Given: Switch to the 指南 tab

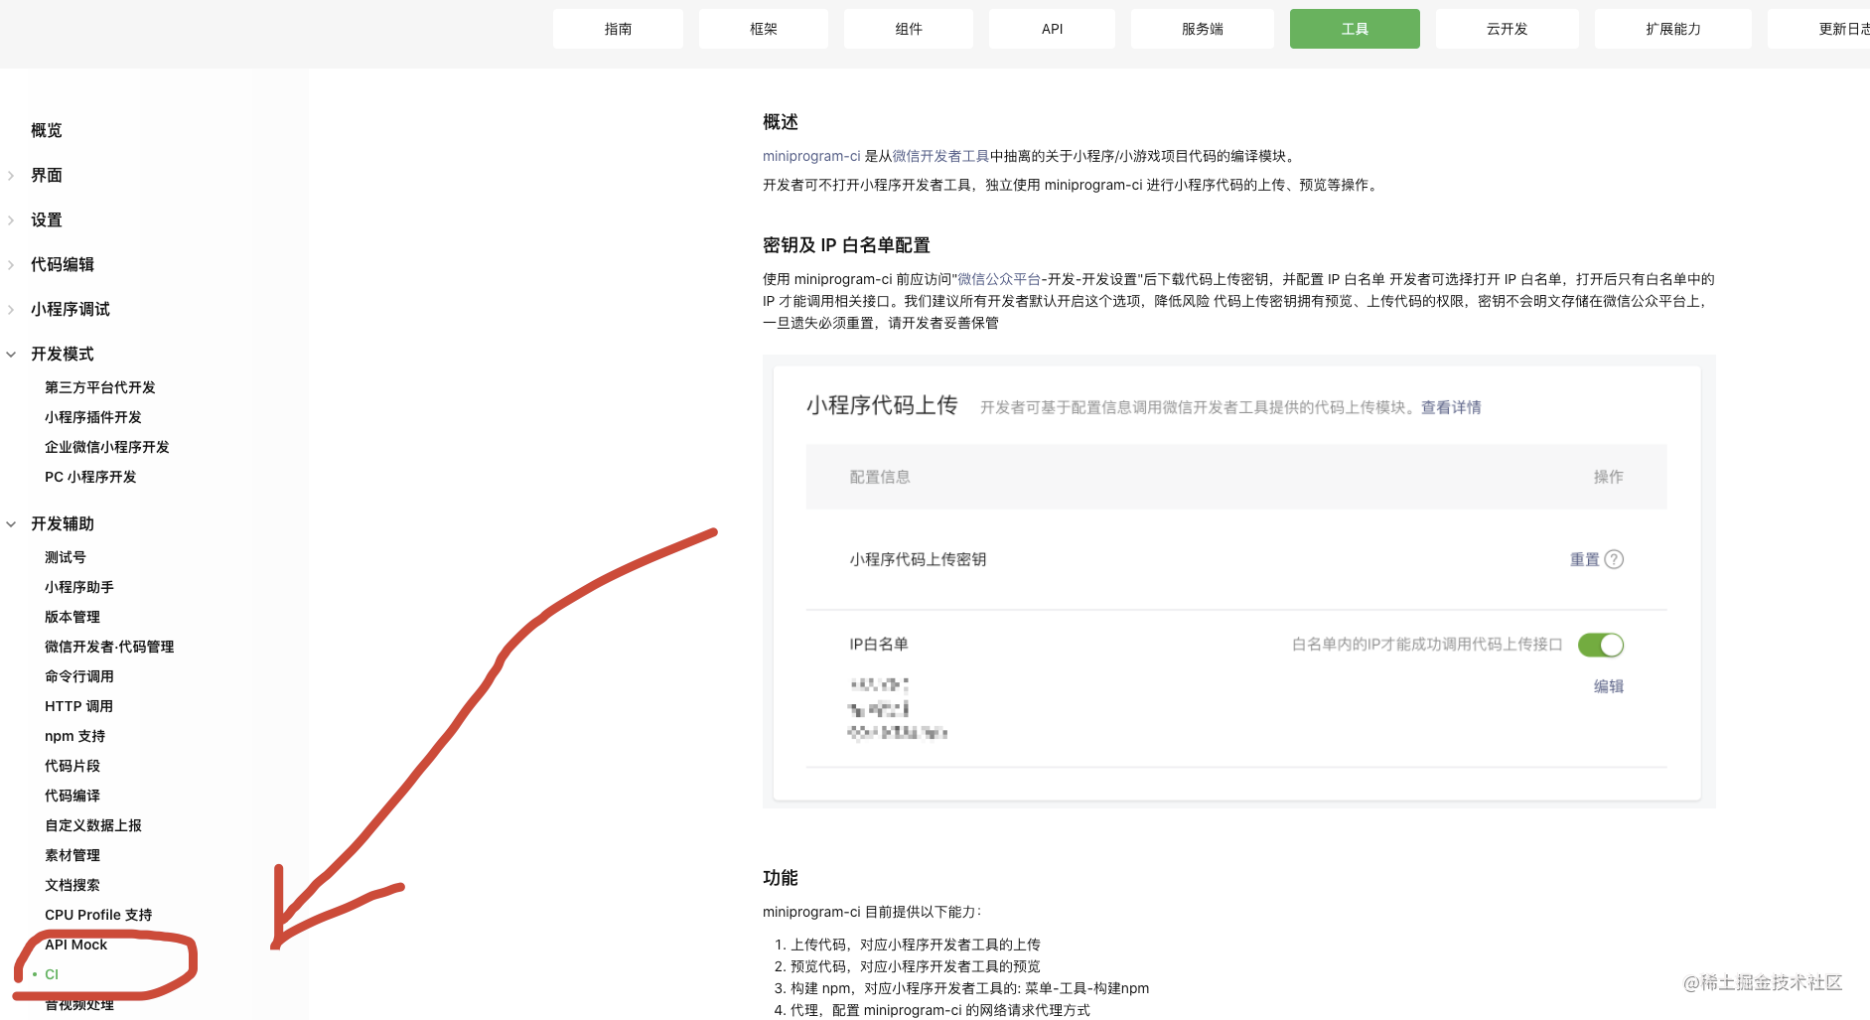Looking at the screenshot, I should click(x=618, y=29).
